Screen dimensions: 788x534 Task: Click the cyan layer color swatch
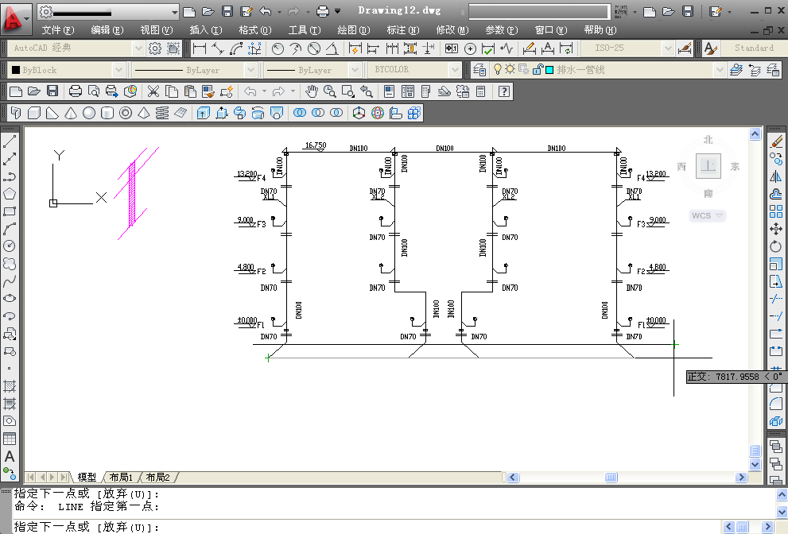click(x=549, y=70)
